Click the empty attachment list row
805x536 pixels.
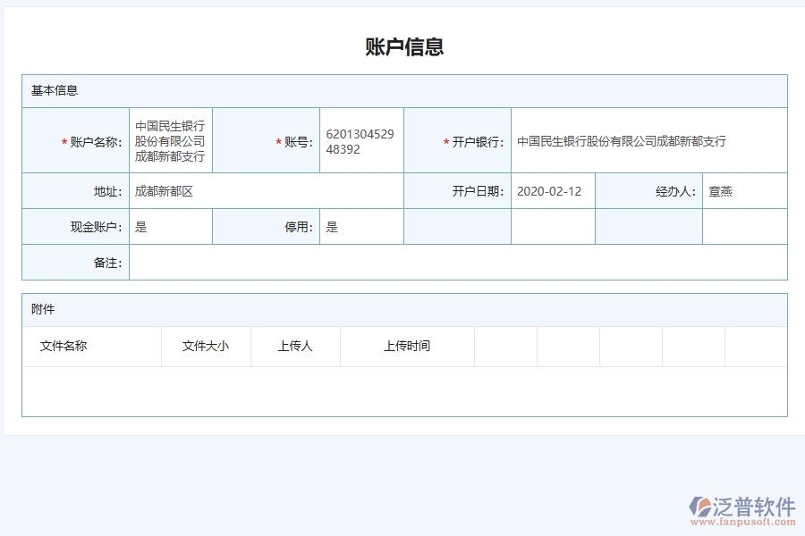tap(402, 390)
